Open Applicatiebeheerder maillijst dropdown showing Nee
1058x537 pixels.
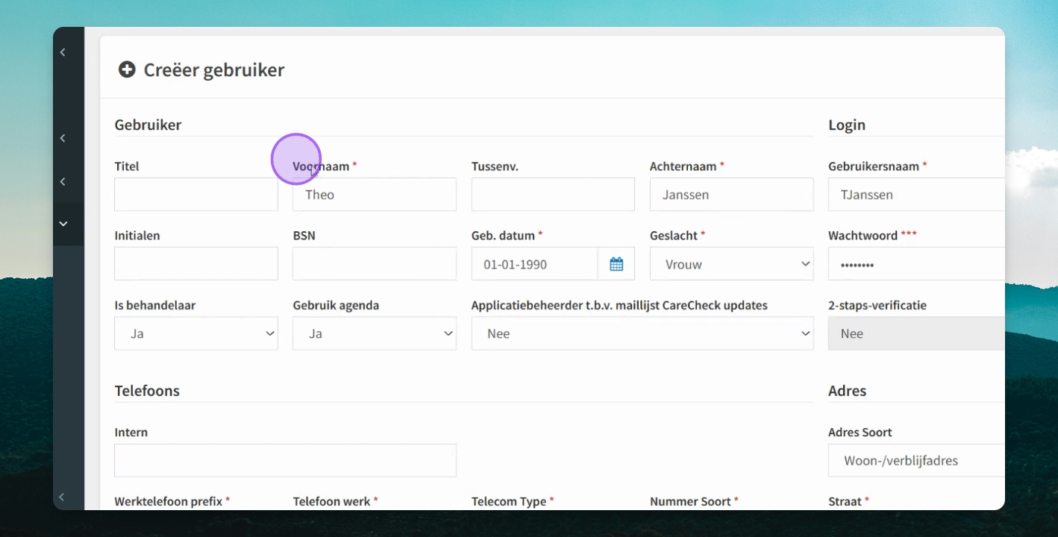coord(642,333)
